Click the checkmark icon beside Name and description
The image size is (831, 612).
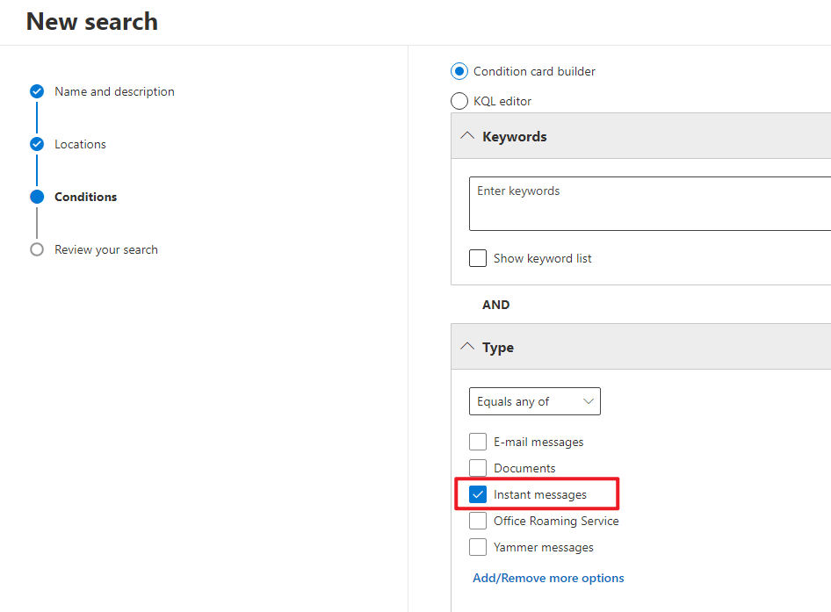tap(37, 91)
